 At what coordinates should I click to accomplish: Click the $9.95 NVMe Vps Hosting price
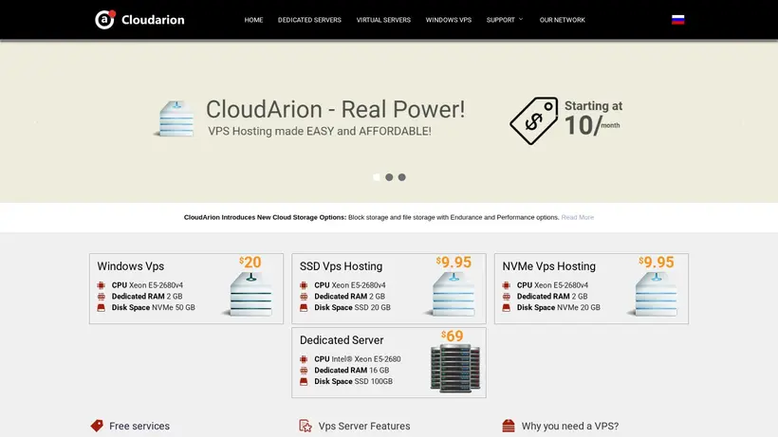(656, 262)
